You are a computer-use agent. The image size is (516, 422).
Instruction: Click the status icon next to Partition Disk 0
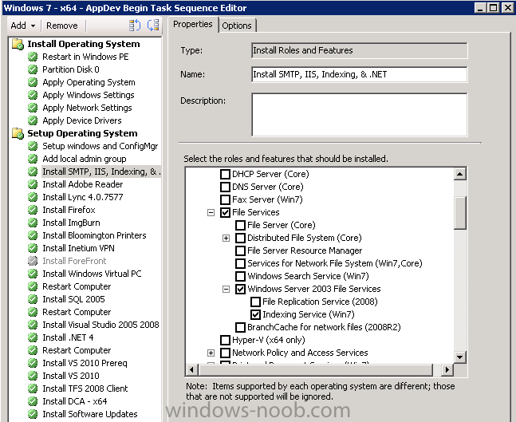(33, 69)
